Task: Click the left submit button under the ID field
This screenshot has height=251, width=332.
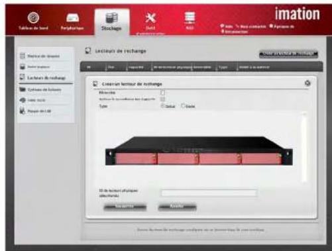Action: pyautogui.click(x=125, y=207)
